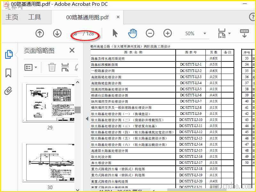This screenshot has height=192, width=256.
Task: Click the cell DC/STYT-LJ-15
Action: [x=191, y=150]
